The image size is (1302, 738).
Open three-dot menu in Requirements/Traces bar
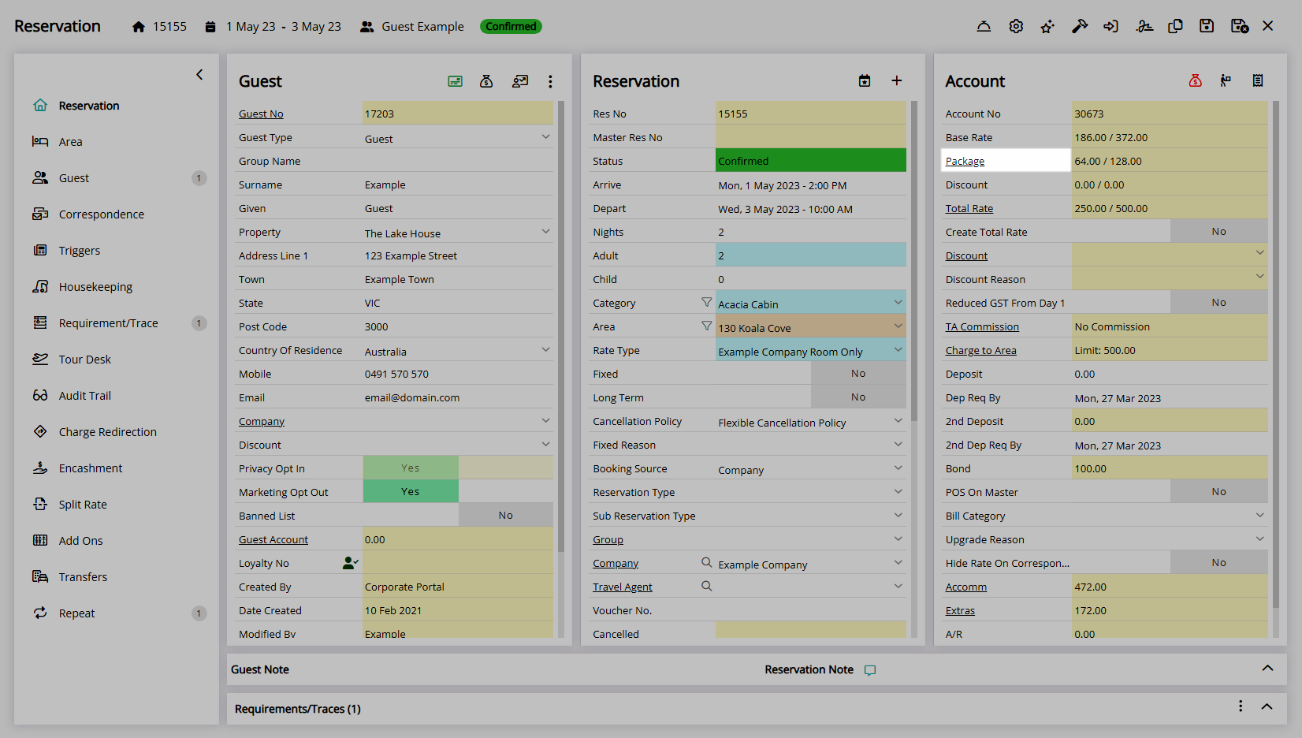[1241, 706]
